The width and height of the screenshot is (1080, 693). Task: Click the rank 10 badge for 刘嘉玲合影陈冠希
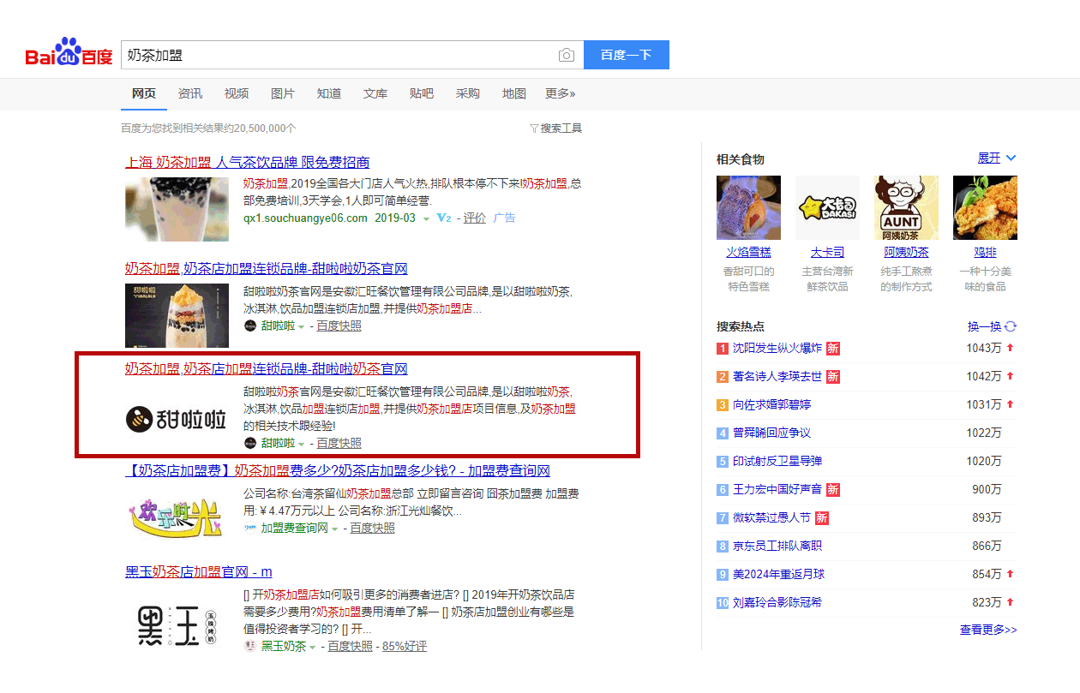click(x=722, y=603)
